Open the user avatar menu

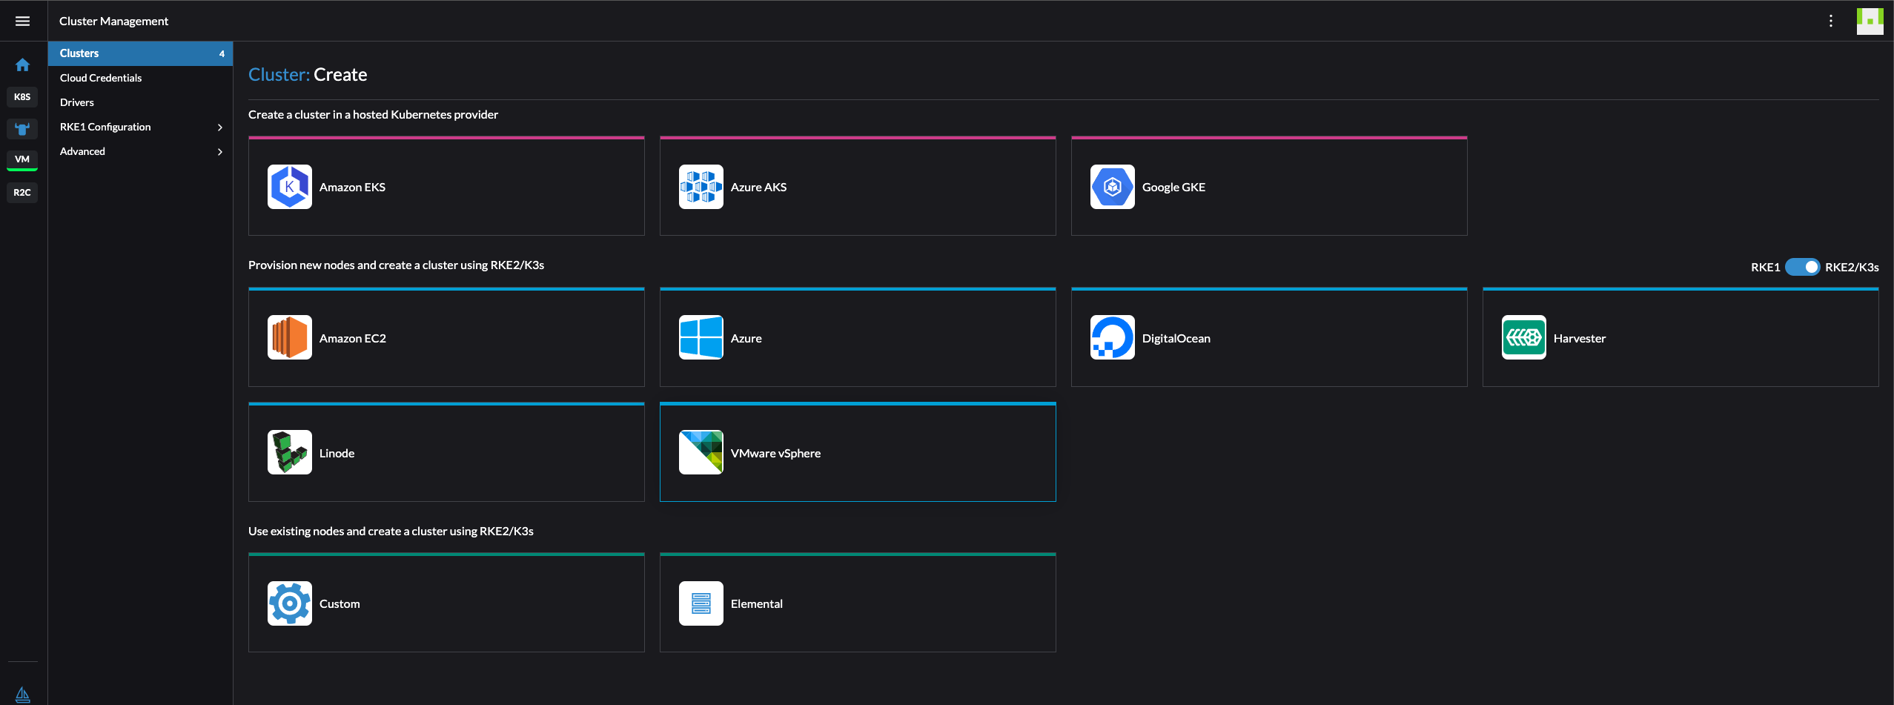(x=1870, y=21)
